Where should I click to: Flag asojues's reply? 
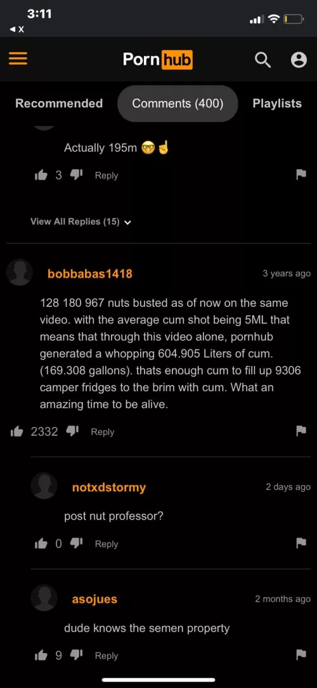(x=301, y=656)
